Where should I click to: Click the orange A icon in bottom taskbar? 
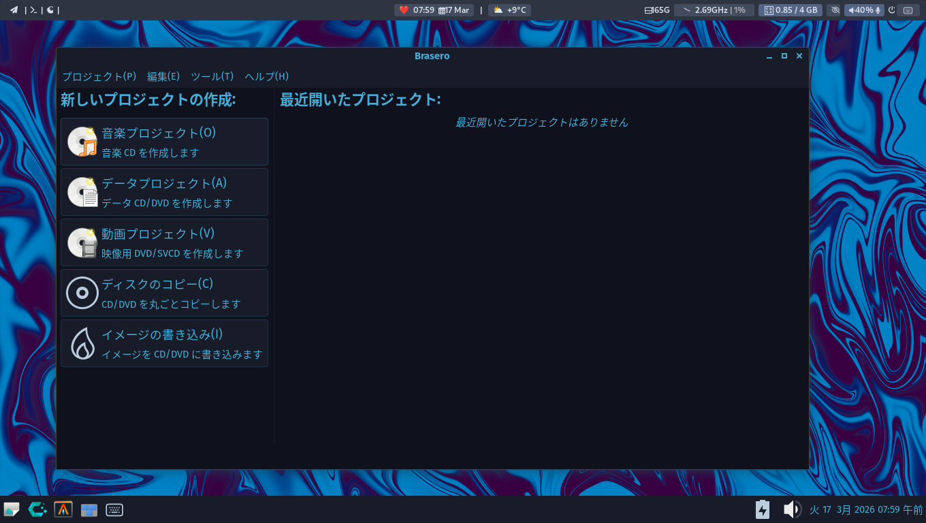[x=63, y=509]
